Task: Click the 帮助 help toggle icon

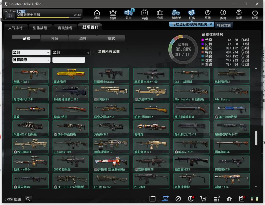Action: click(9, 199)
